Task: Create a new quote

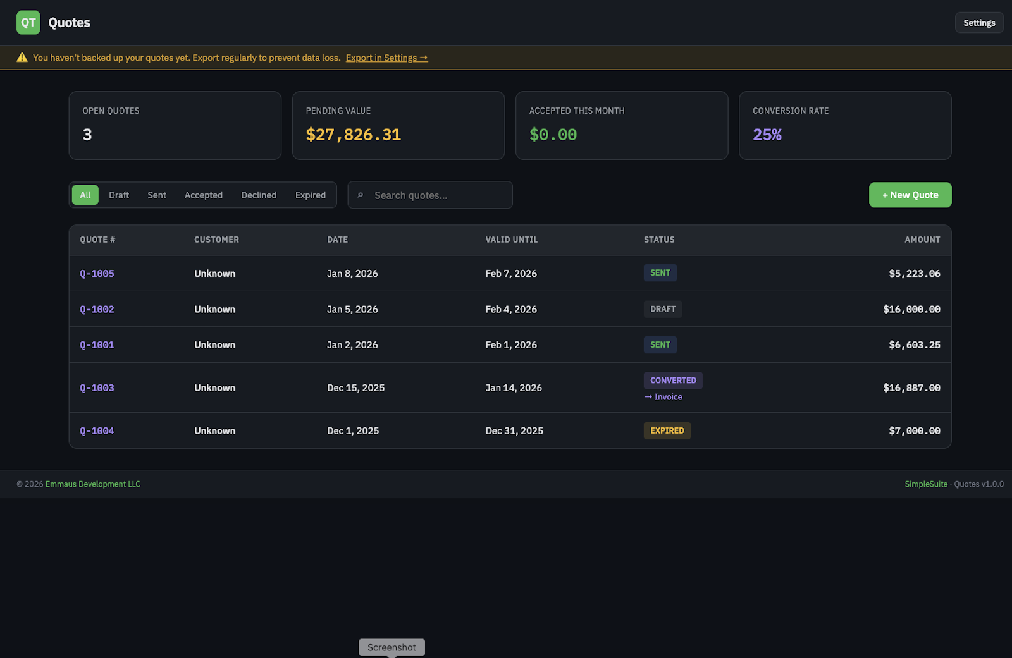Action: (x=910, y=195)
